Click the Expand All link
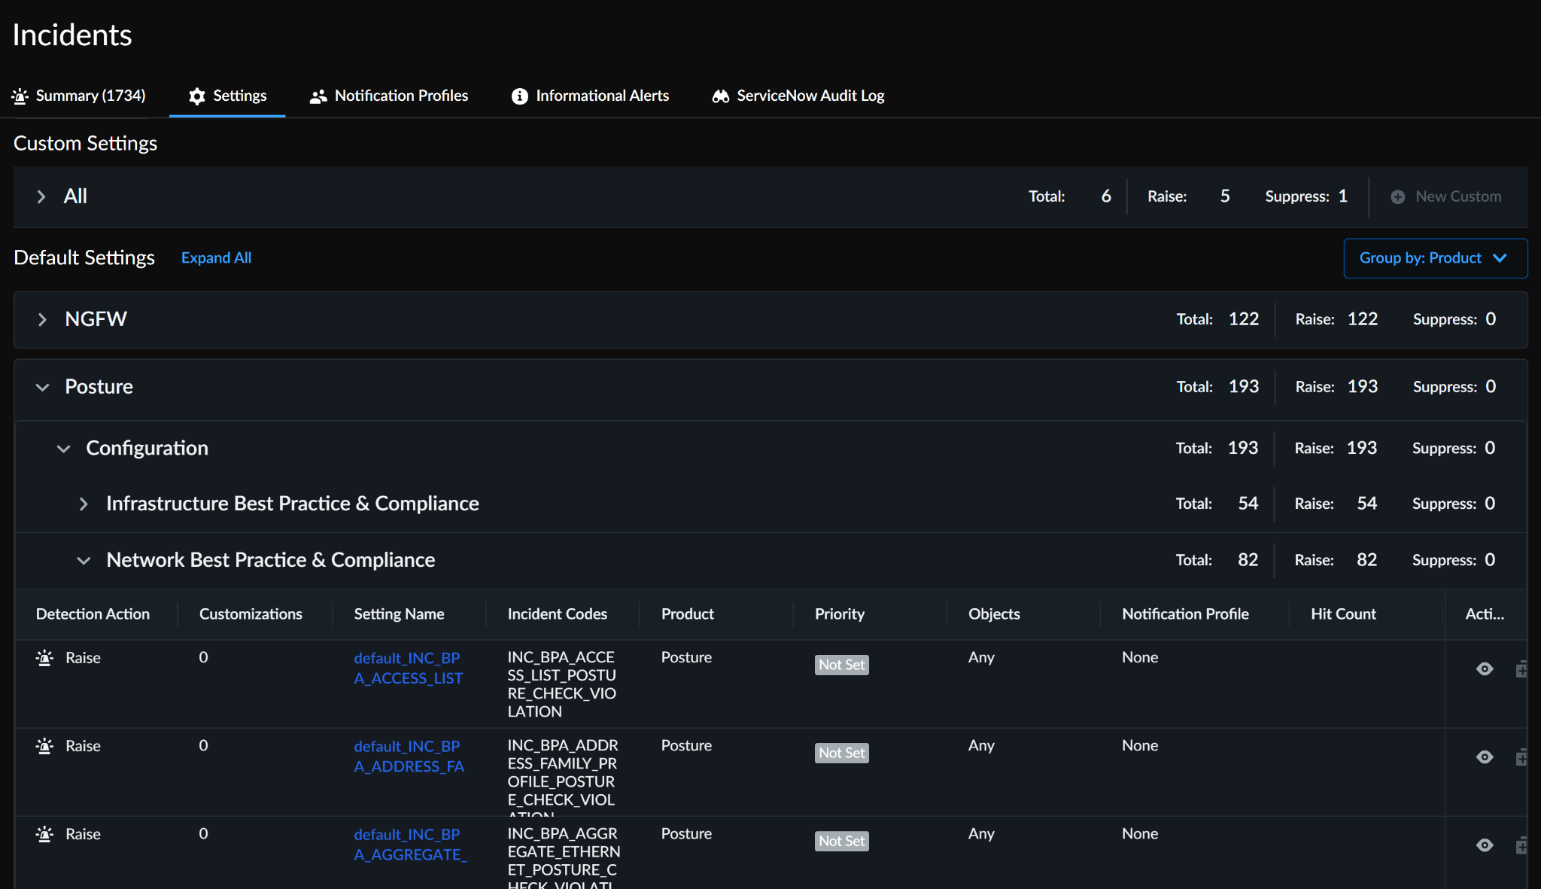Image resolution: width=1541 pixels, height=889 pixels. click(x=216, y=258)
